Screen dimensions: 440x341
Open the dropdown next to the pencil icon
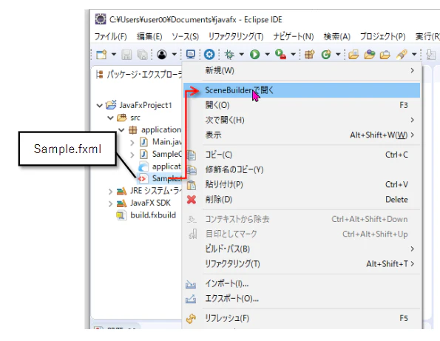click(414, 54)
